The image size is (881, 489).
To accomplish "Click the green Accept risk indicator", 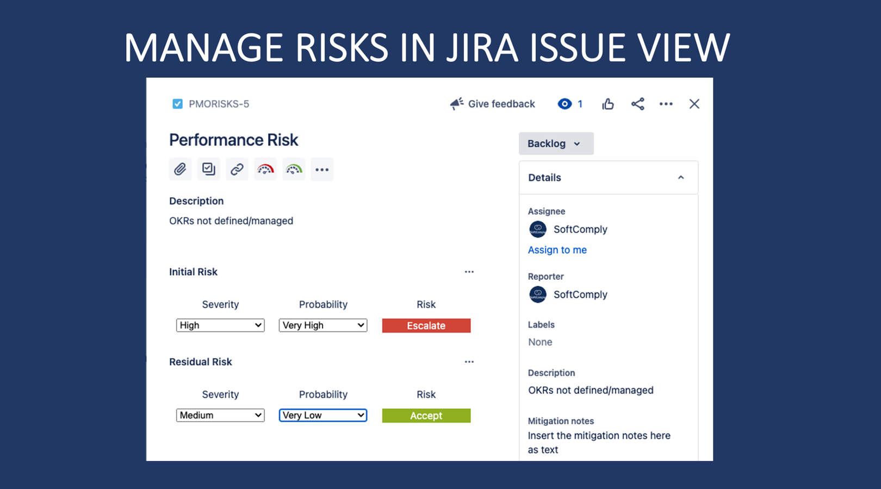I will (426, 416).
